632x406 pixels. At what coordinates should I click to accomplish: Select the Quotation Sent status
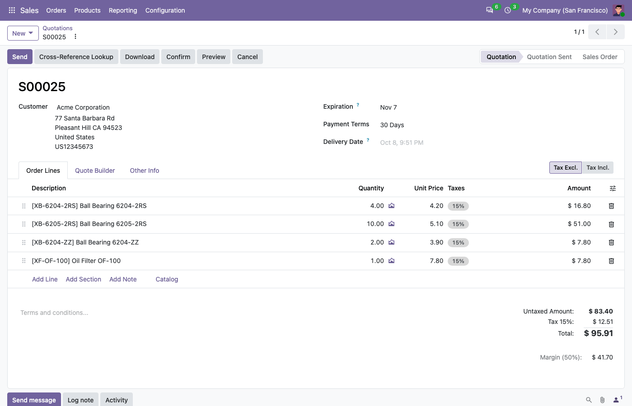click(x=549, y=57)
